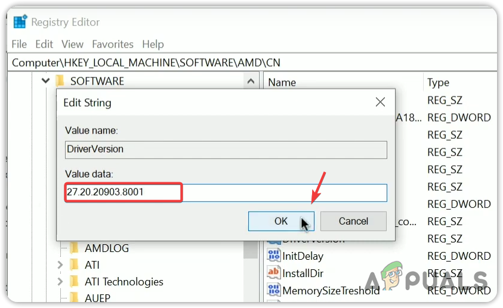Click the ATI Technologies folder icon

pyautogui.click(x=75, y=281)
